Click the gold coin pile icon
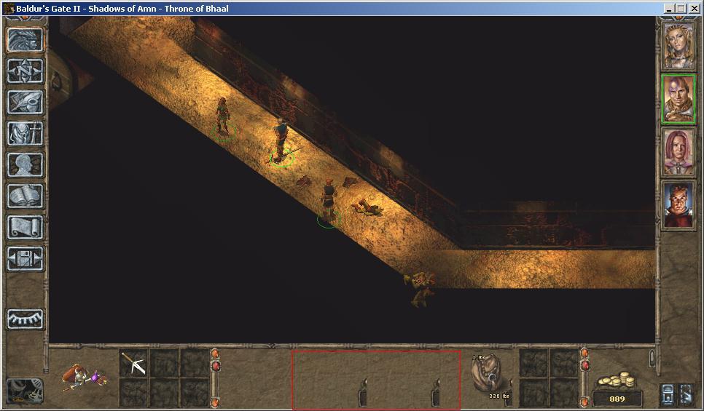The image size is (704, 411). coord(617,380)
